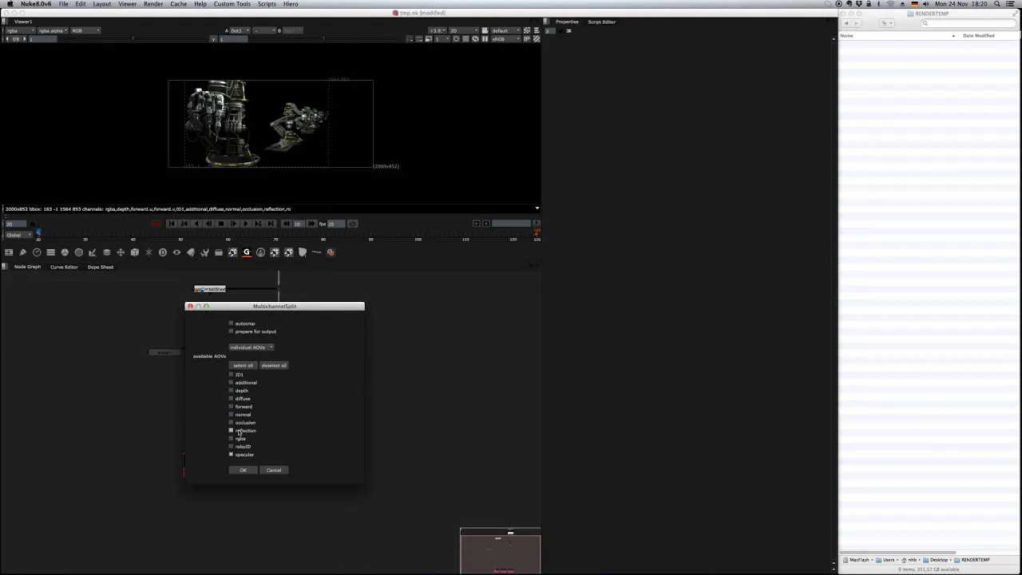Click the node graph minimap thumbnail
Screen dimensions: 1022x575
[500, 551]
